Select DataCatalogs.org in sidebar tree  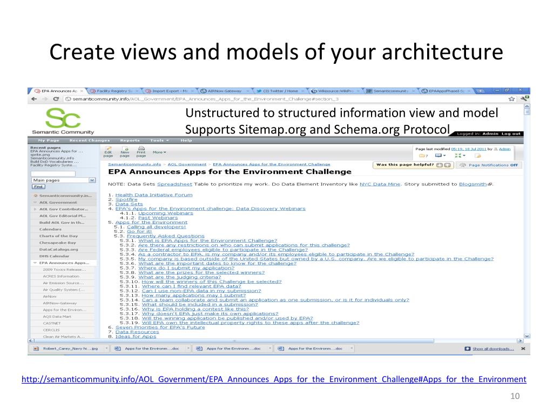click(58, 250)
